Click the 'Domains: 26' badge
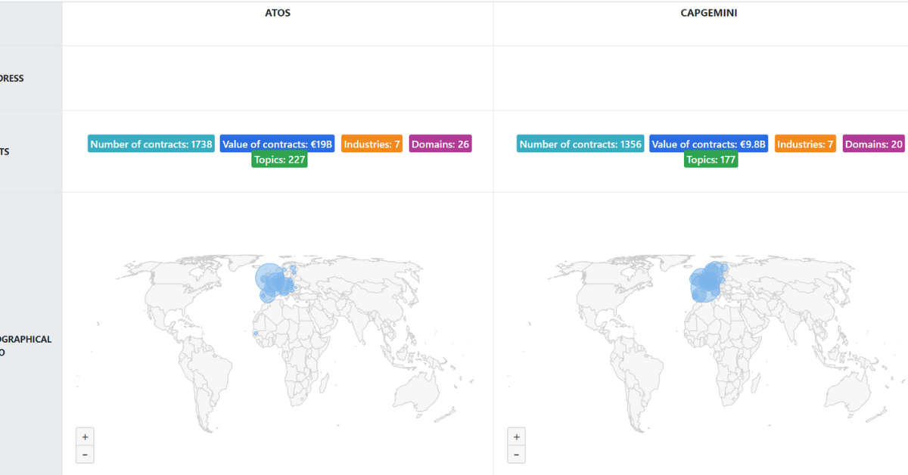The width and height of the screenshot is (908, 475). (x=440, y=144)
